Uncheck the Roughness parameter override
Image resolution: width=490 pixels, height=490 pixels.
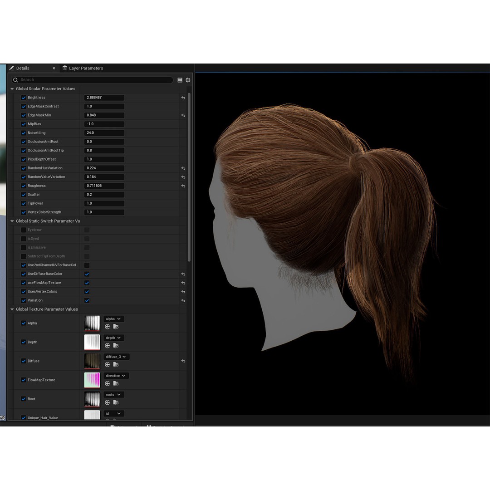(x=23, y=186)
